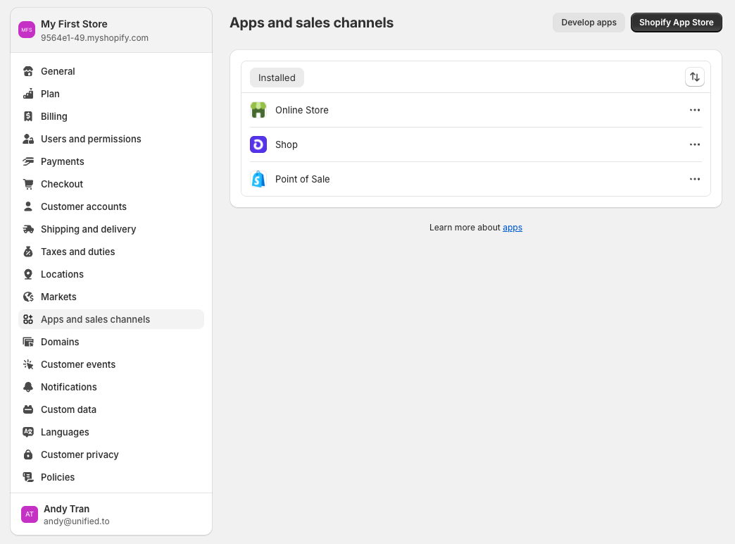Click the Shop app icon

pyautogui.click(x=258, y=144)
